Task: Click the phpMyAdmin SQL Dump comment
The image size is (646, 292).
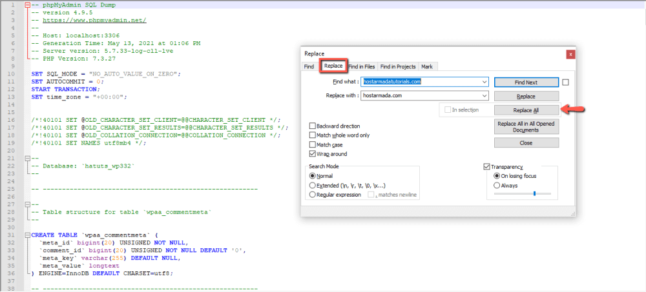Action: [74, 5]
